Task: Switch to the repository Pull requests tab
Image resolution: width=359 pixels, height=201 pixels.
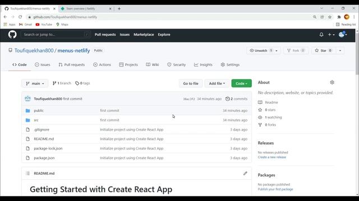Action: point(72,65)
